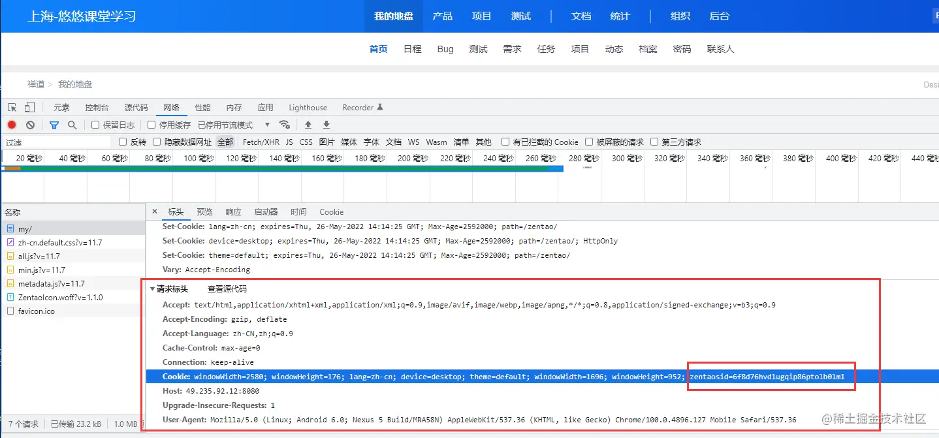The height and width of the screenshot is (438, 939).
Task: Open the Cookie tab in request details
Action: (331, 212)
